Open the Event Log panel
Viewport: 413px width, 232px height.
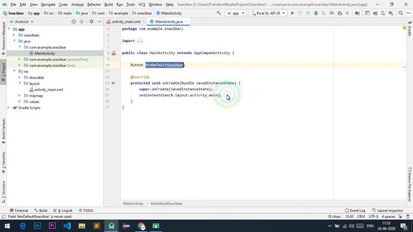pyautogui.click(x=355, y=211)
